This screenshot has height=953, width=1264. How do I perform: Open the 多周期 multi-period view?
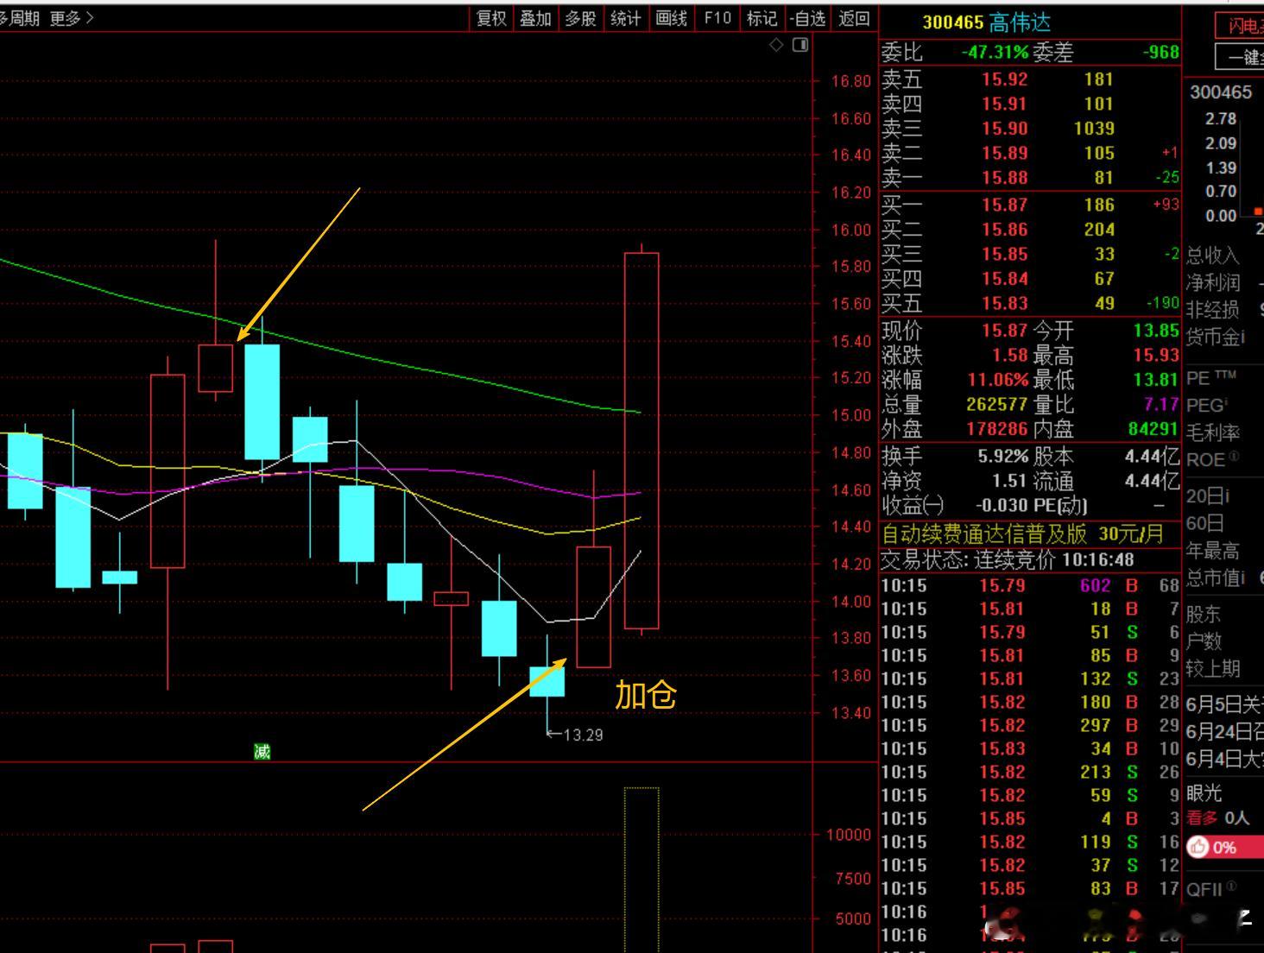coord(20,18)
